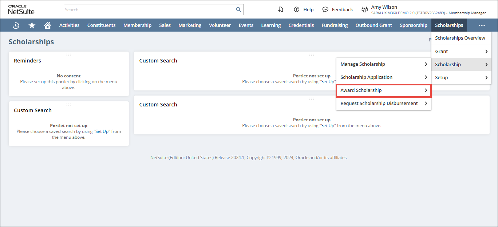
Task: Click the user role switcher icon
Action: [364, 10]
